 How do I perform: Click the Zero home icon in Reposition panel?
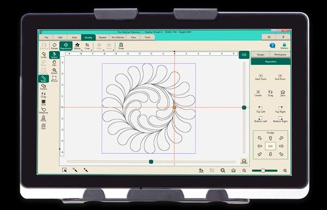click(282, 93)
